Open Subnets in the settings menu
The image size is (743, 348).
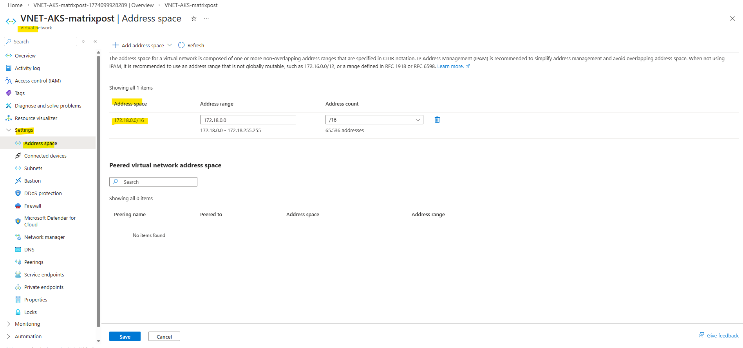click(x=33, y=169)
